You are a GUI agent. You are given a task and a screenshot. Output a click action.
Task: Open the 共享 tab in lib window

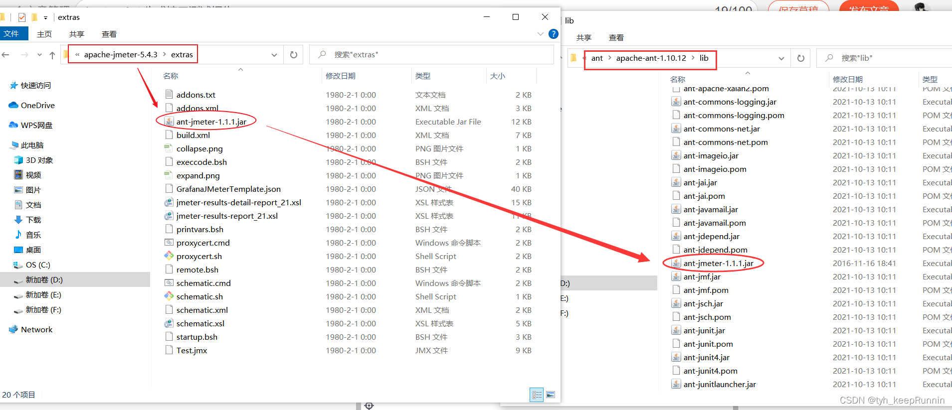584,37
